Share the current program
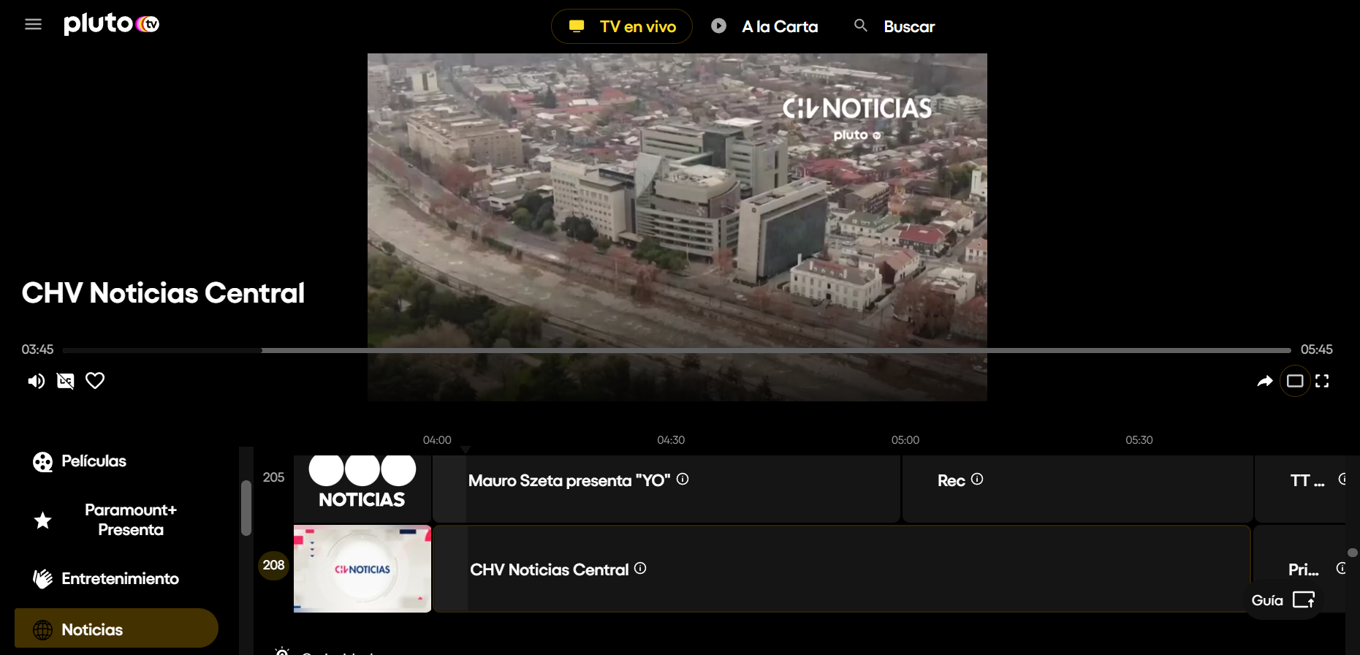This screenshot has height=655, width=1360. point(1265,381)
